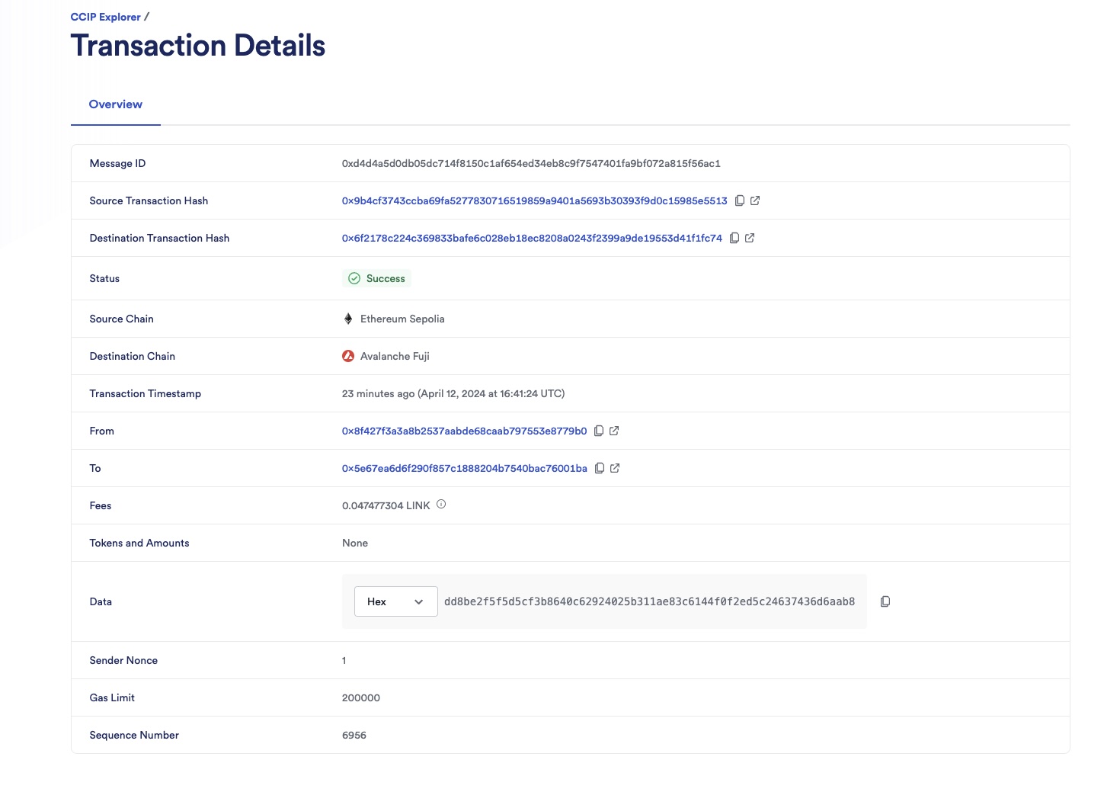The width and height of the screenshot is (1120, 792).
Task: Open From address in external explorer
Action: [x=615, y=431]
